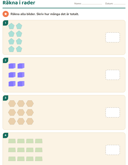Click the bottom-right purple cube

tap(21, 84)
